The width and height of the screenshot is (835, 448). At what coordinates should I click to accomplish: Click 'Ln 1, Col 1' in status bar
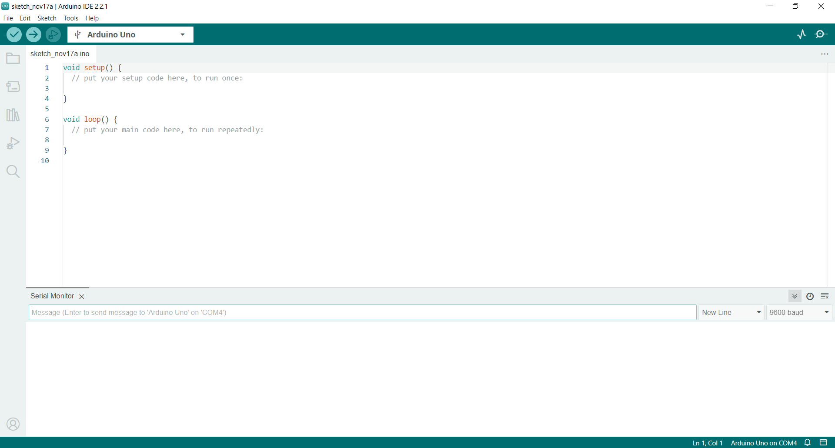coord(708,443)
